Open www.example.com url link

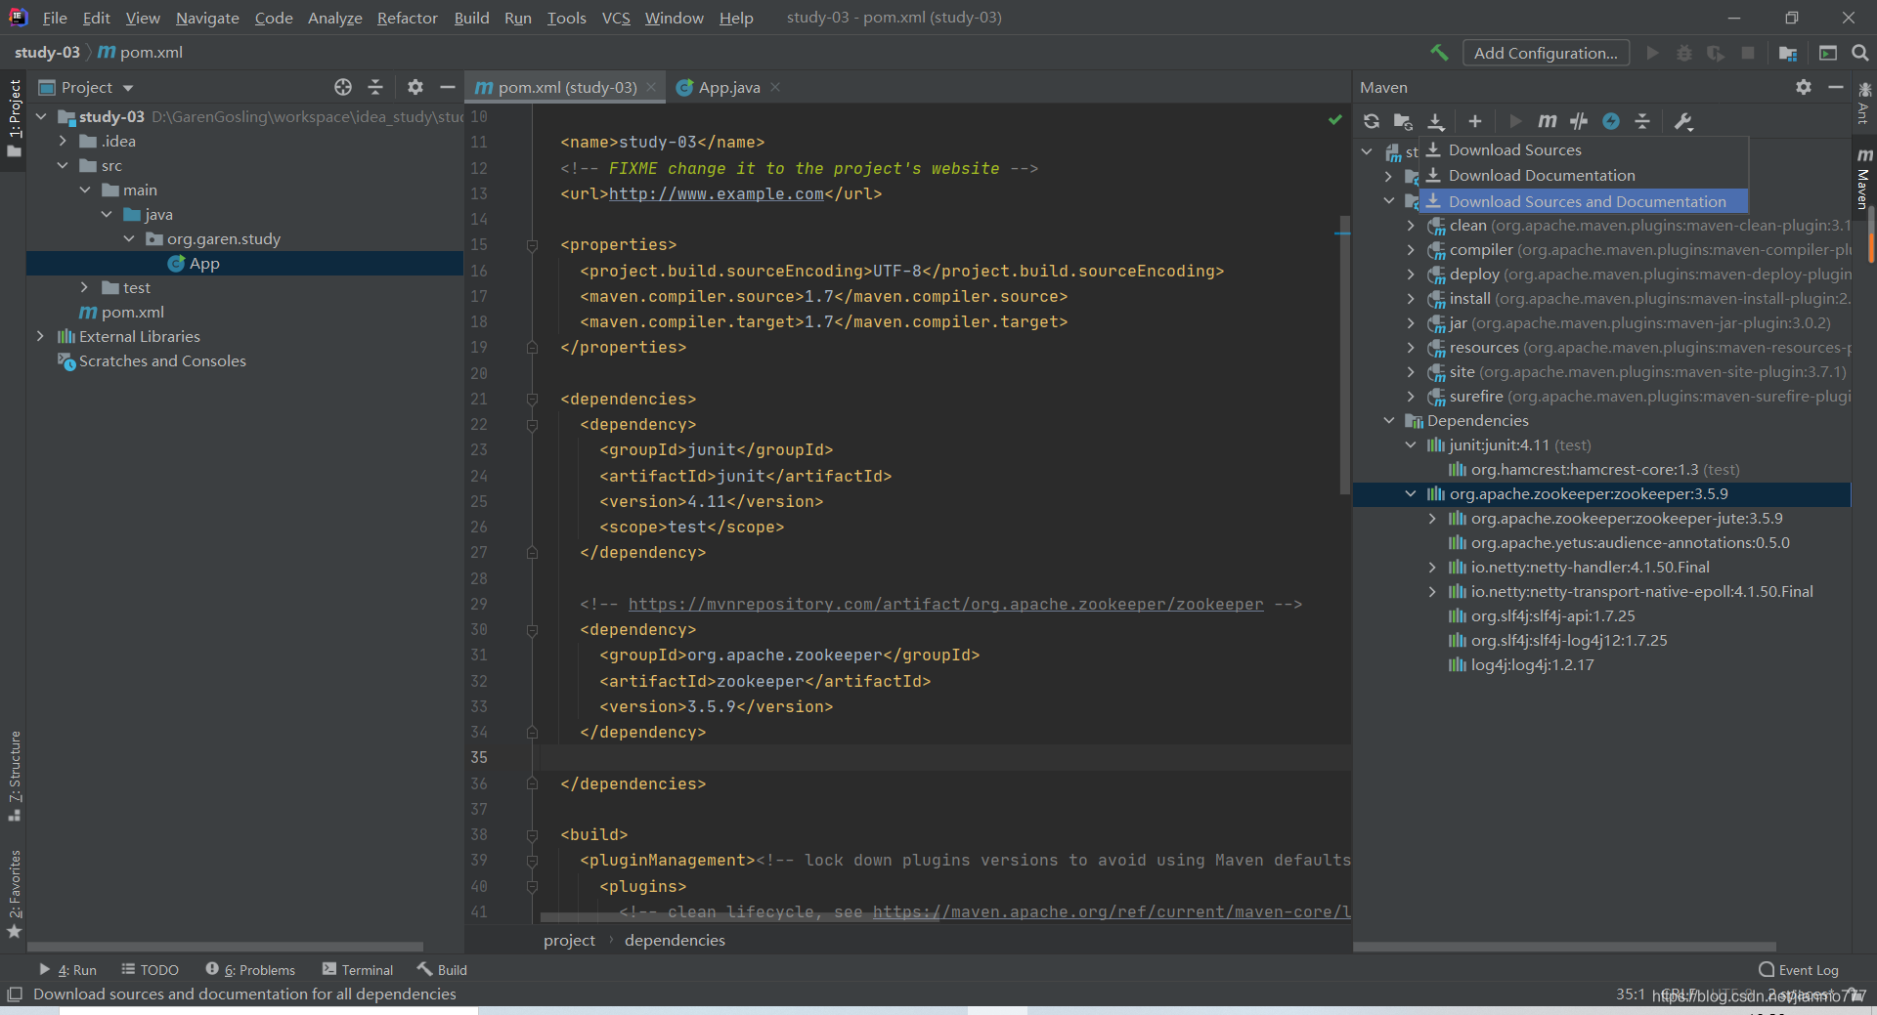(x=717, y=193)
